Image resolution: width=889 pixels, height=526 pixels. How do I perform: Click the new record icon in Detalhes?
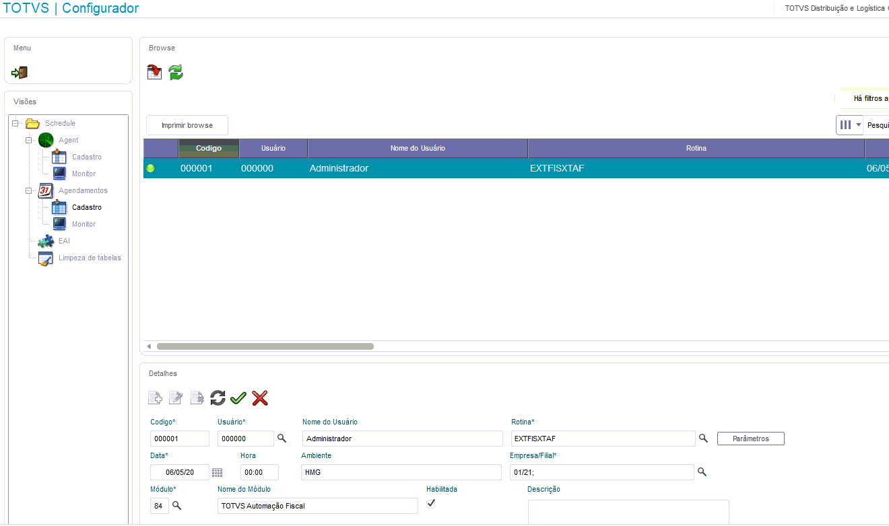tap(155, 398)
